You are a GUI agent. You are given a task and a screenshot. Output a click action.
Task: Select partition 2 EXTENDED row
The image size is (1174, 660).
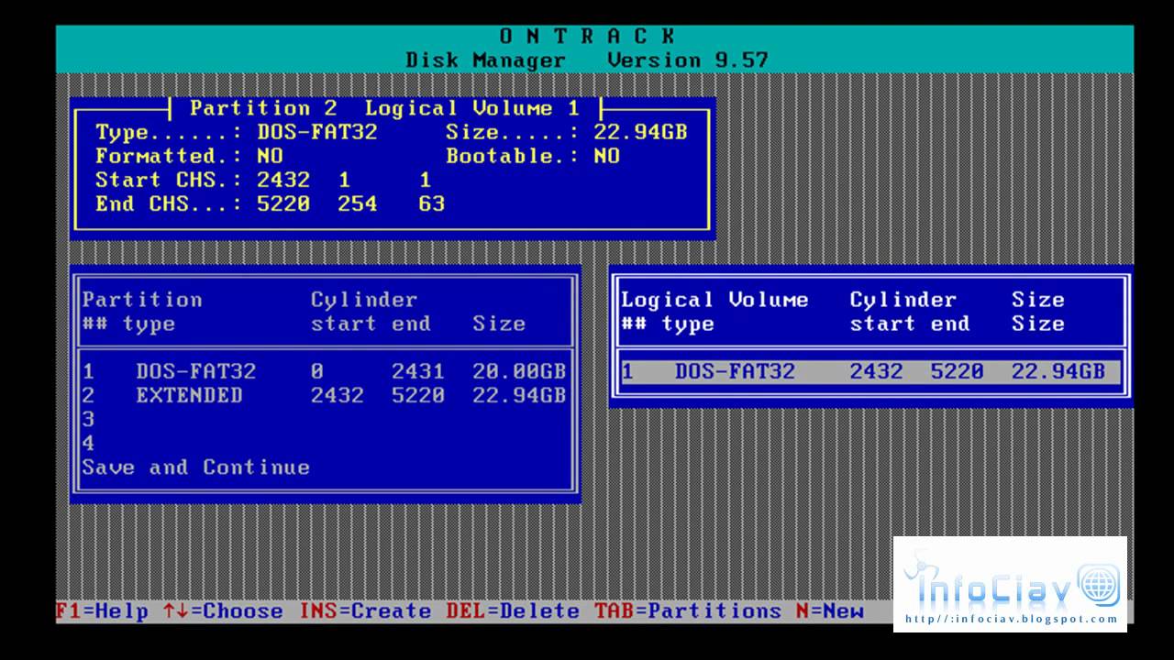pyautogui.click(x=325, y=395)
